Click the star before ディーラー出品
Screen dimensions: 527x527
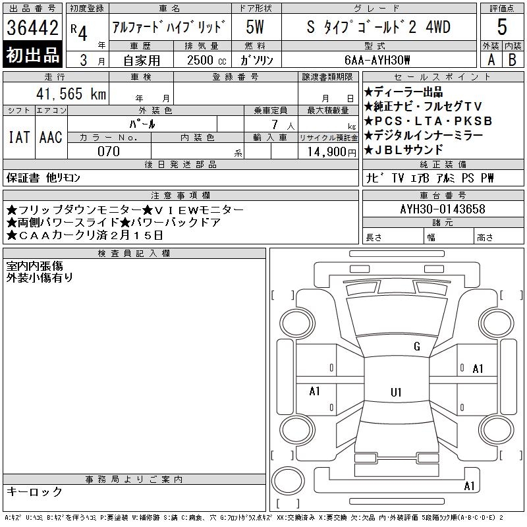click(368, 92)
